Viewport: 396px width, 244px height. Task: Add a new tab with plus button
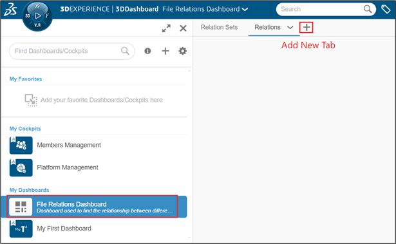[306, 27]
